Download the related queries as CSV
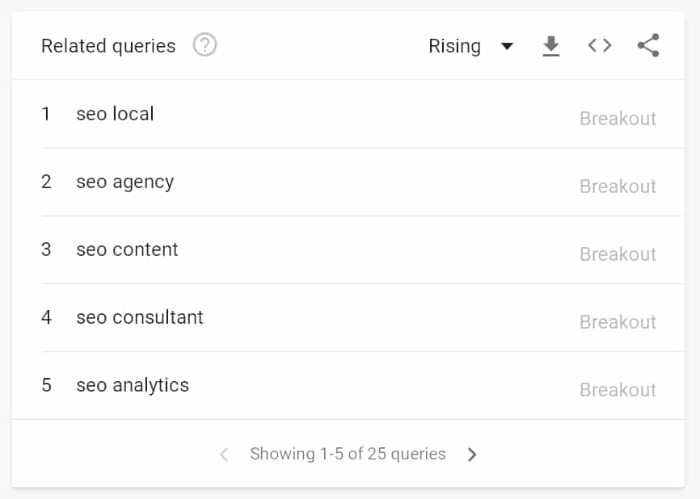The height and width of the screenshot is (499, 700). 550,46
